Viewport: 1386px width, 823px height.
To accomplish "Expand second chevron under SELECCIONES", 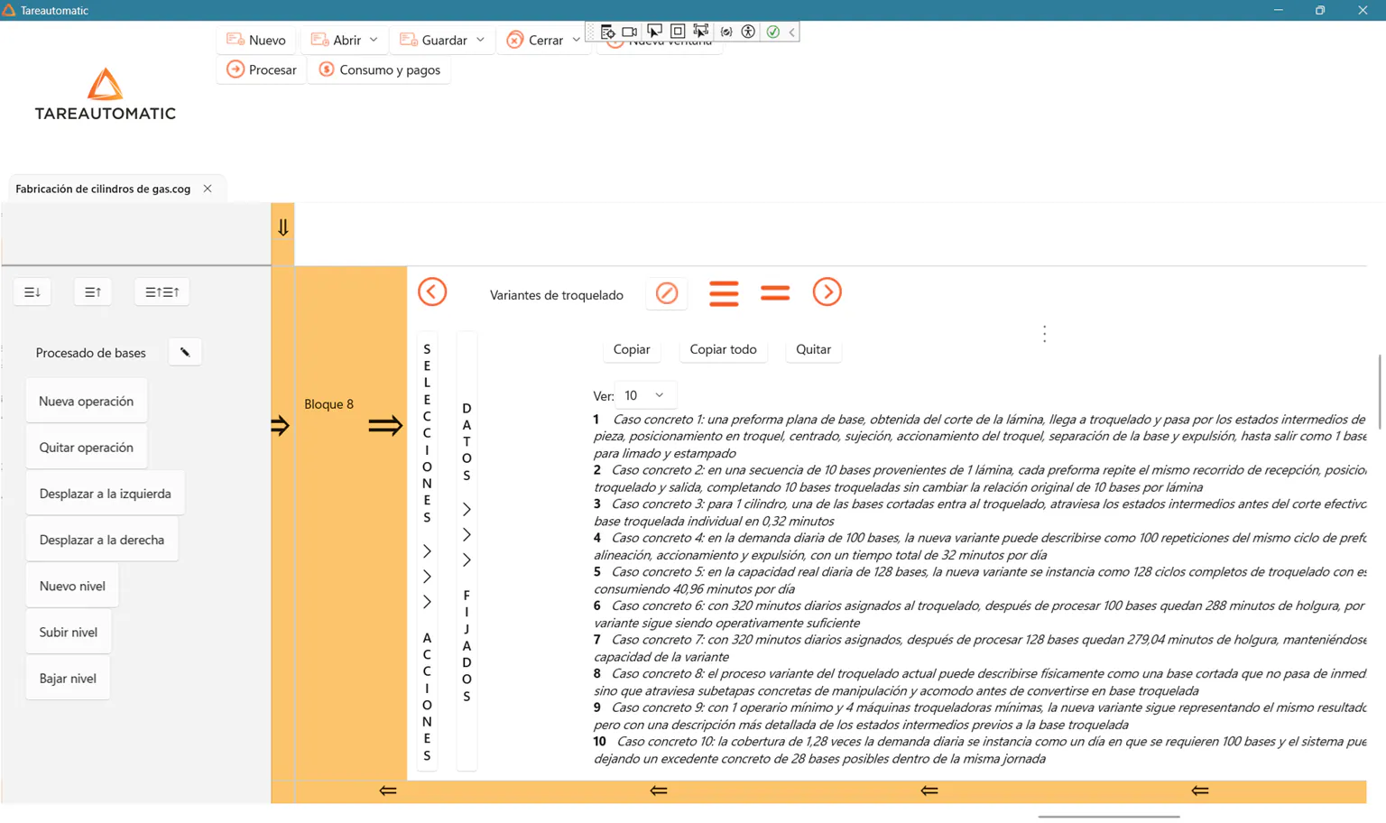I will (x=427, y=577).
